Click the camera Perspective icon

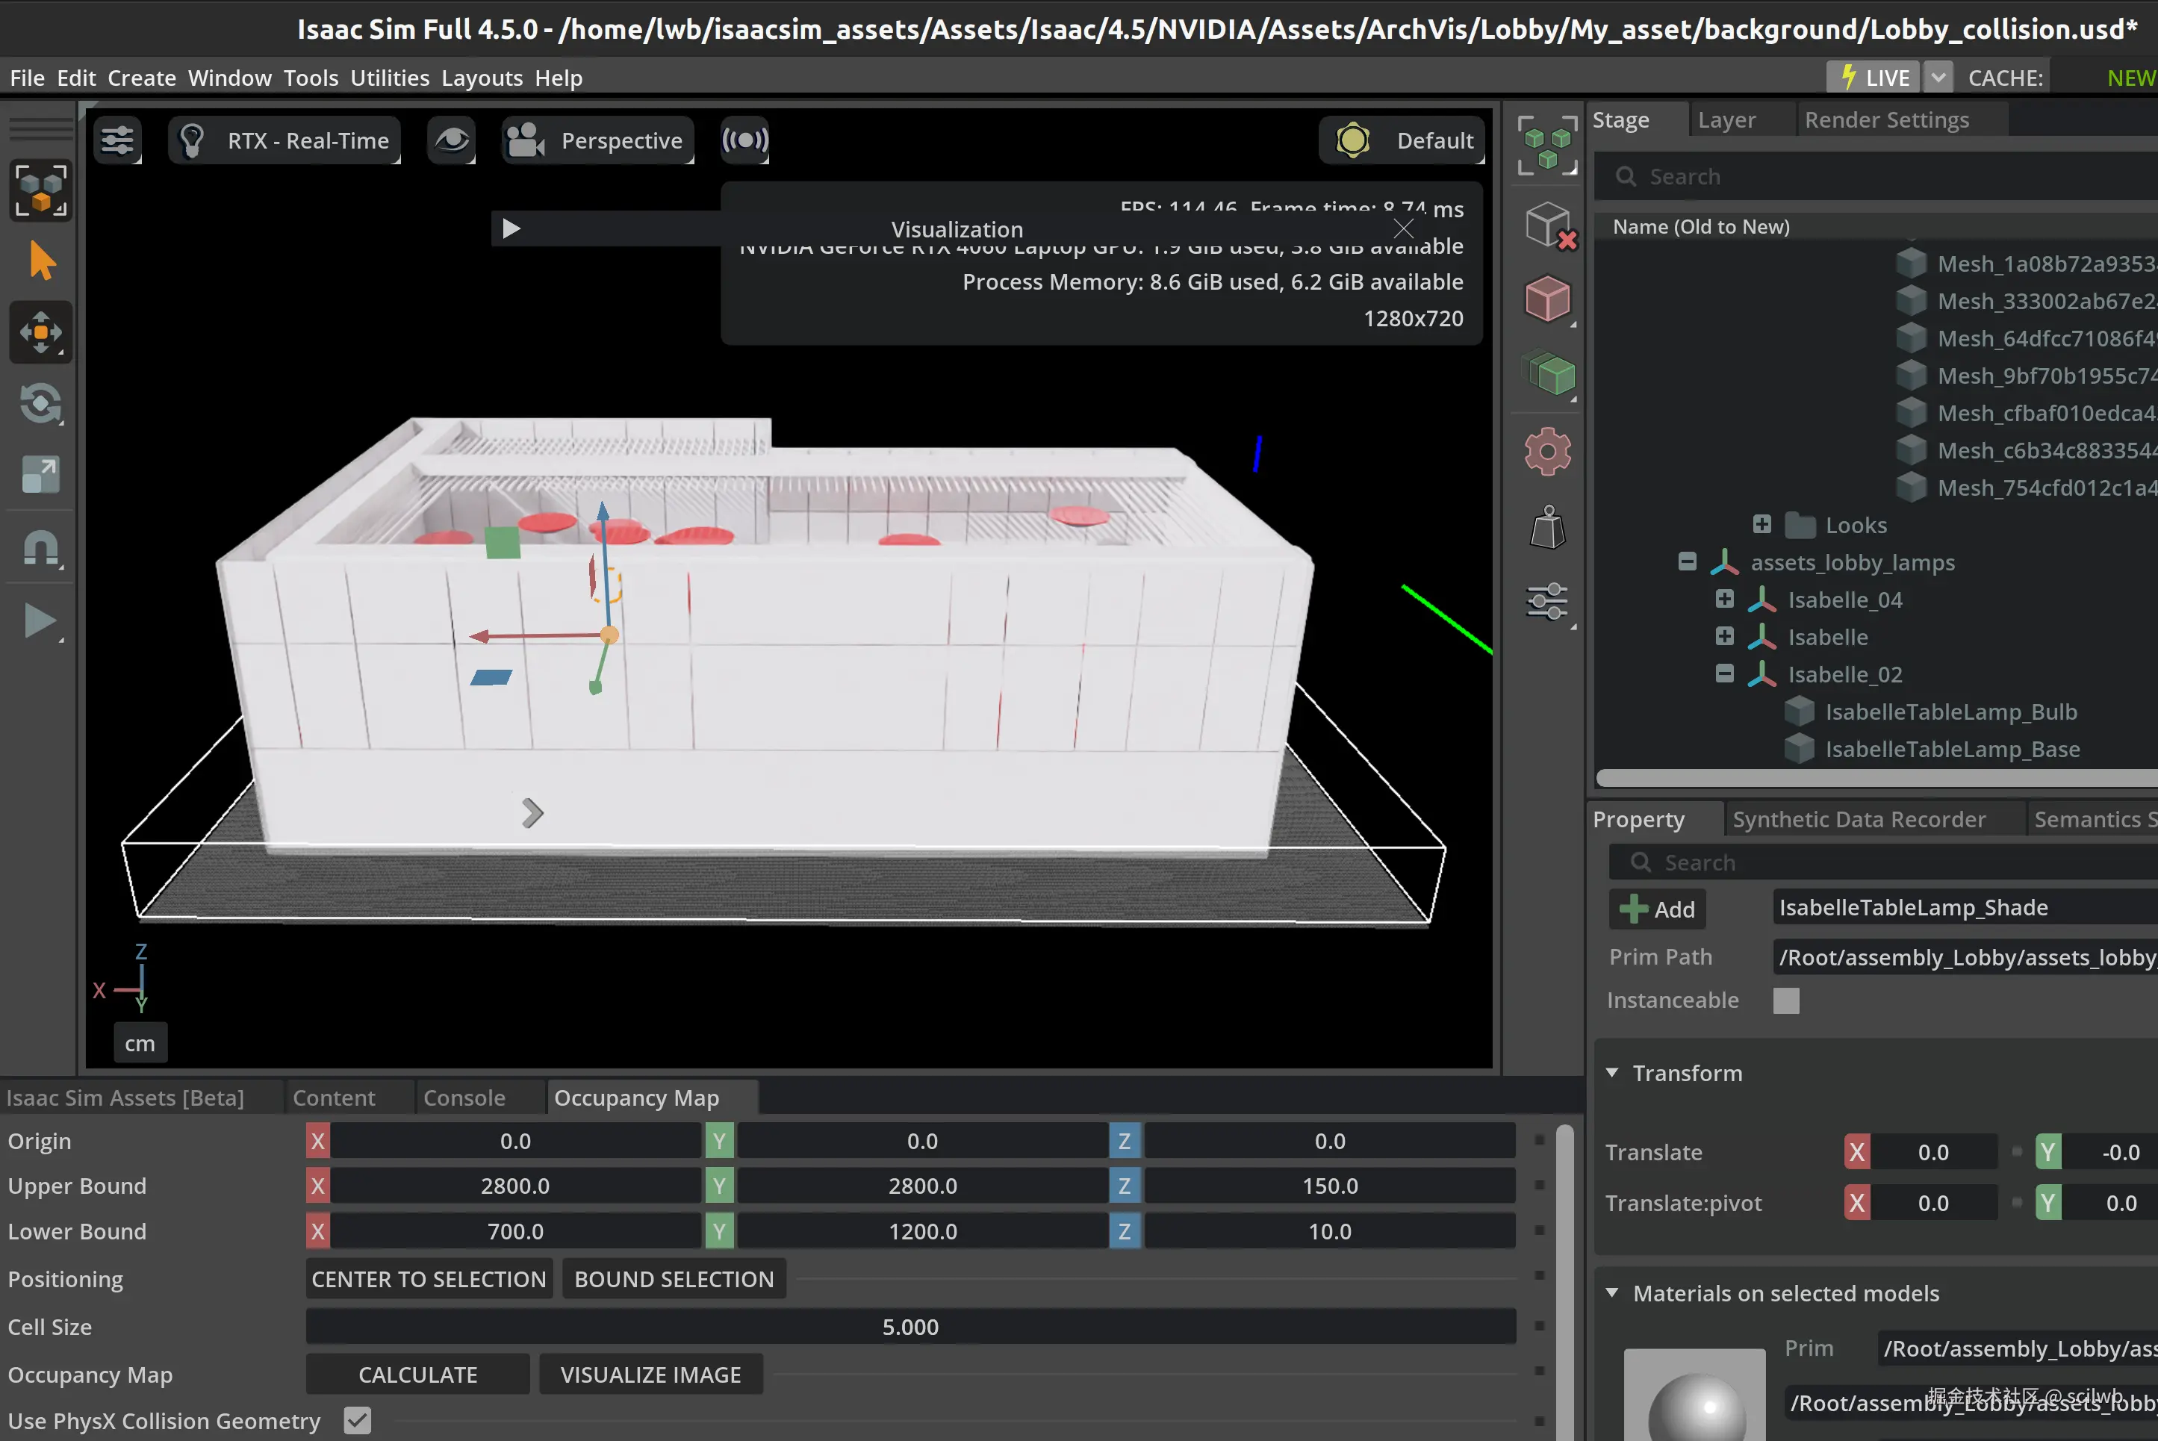[x=526, y=140]
